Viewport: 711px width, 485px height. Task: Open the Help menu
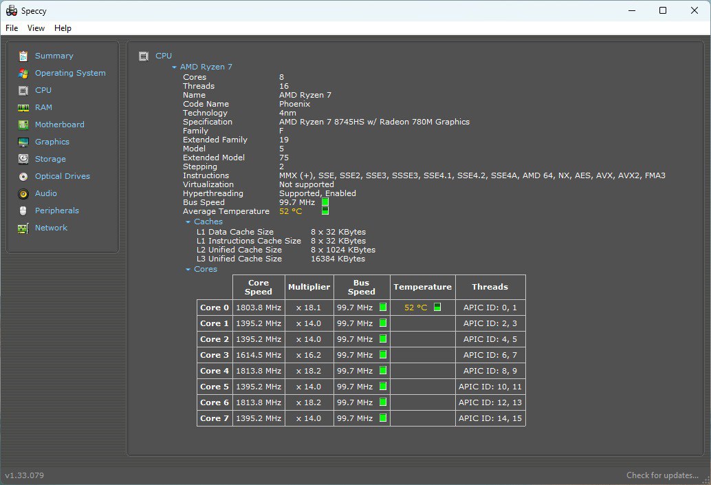click(63, 28)
